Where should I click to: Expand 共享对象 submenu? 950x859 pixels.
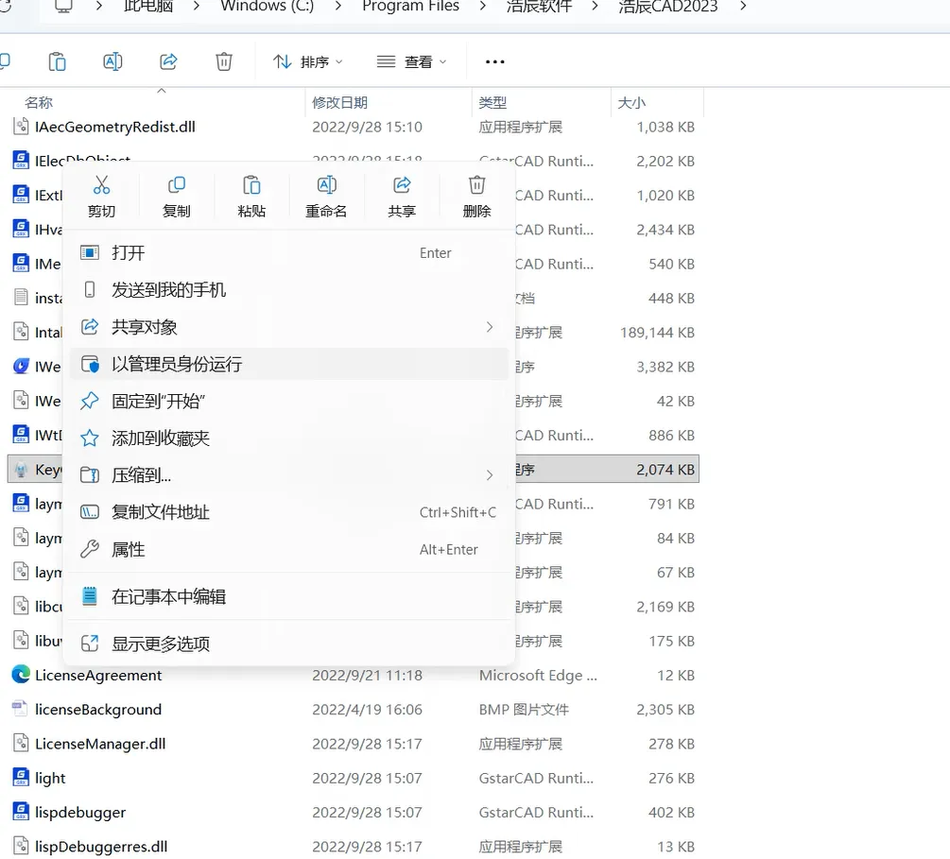coord(289,327)
